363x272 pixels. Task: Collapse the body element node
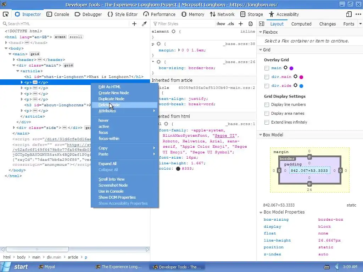6,48
